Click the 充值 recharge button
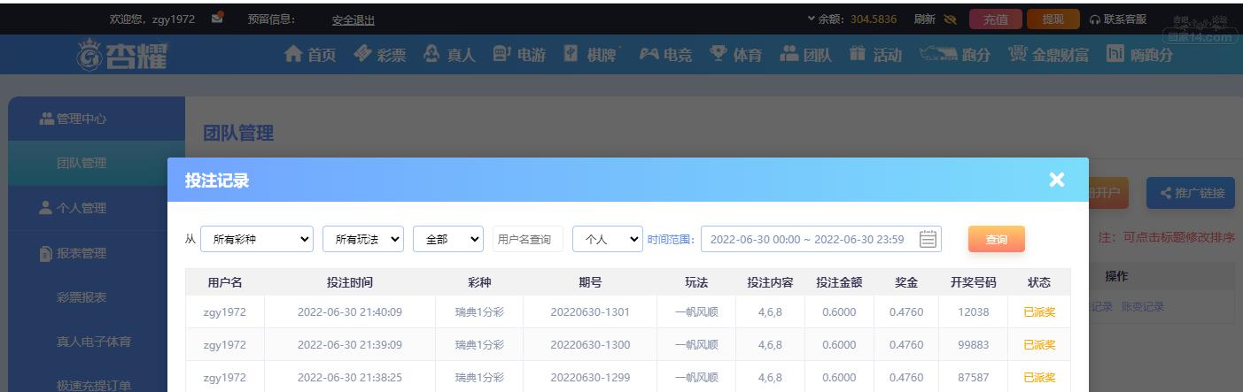 [995, 19]
